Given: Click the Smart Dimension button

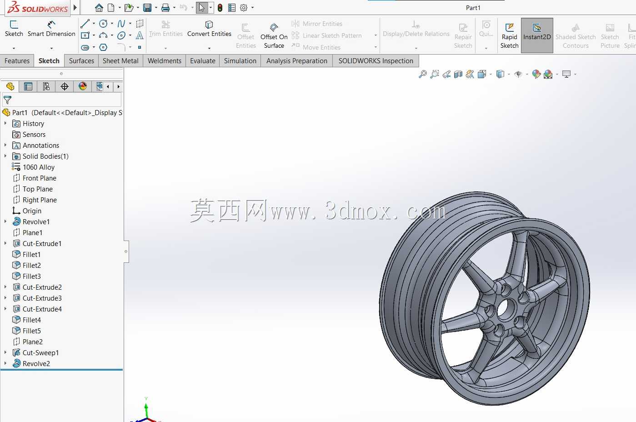Looking at the screenshot, I should (x=51, y=29).
